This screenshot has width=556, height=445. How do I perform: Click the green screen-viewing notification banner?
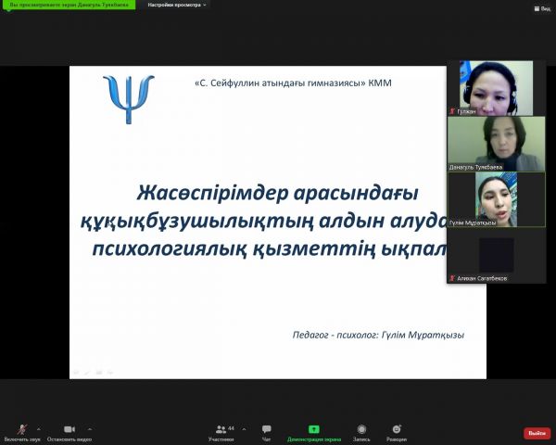tap(67, 5)
